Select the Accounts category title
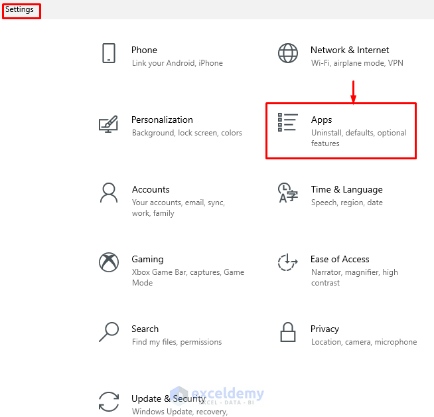Screen dimensions: 434x417 click(x=151, y=189)
